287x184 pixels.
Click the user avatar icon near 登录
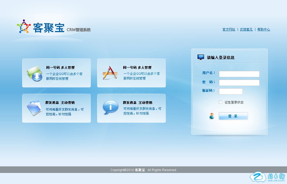(x=212, y=116)
